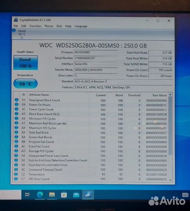Screen dimensions: 190x211
Task: Open Microsoft Store from the taskbar
Action: point(64,195)
